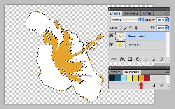The height and width of the screenshot is (109, 175).
Task: Pick the red swatch
Action: [x=147, y=78]
